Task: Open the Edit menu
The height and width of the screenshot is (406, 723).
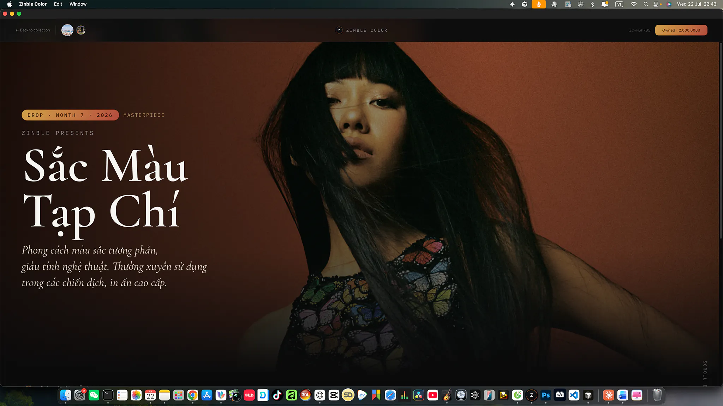Action: coord(58,4)
